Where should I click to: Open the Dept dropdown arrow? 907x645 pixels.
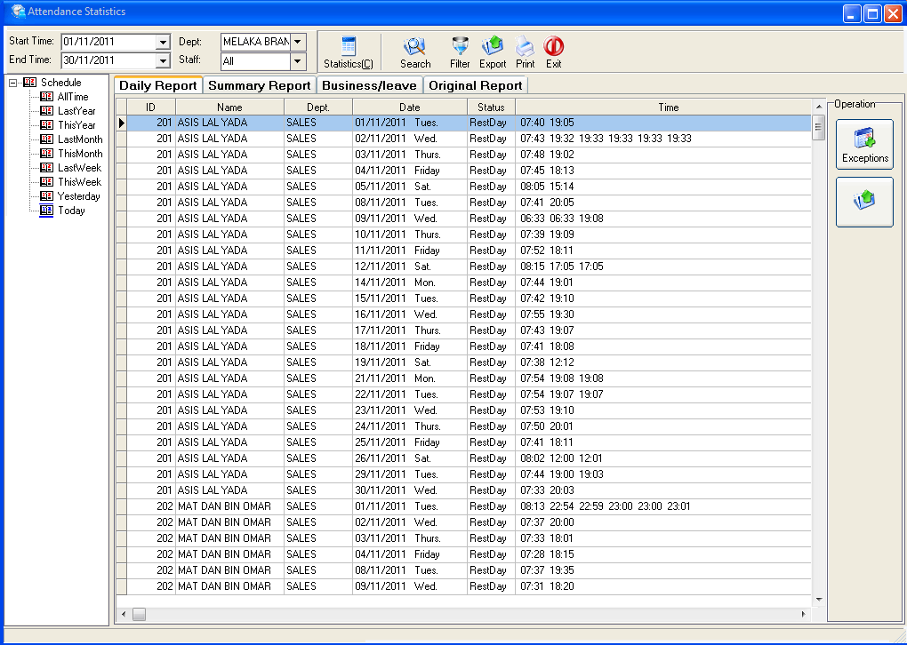coord(297,42)
